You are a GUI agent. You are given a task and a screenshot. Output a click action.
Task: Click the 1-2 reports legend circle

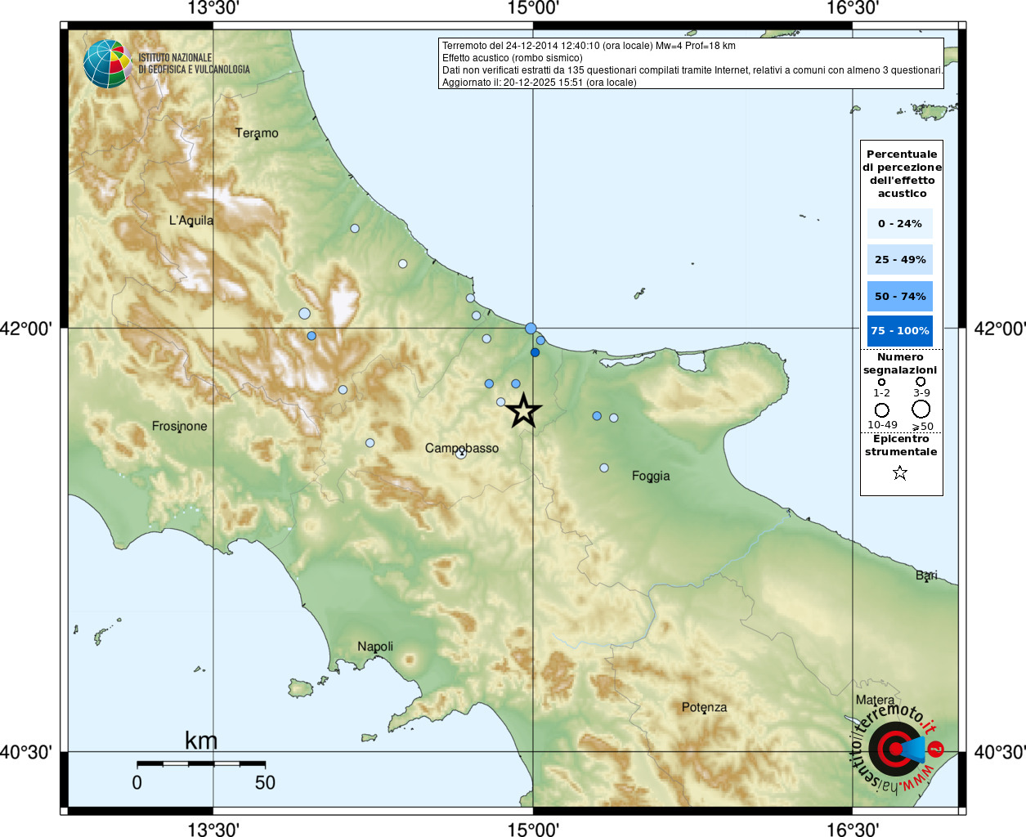pos(881,382)
